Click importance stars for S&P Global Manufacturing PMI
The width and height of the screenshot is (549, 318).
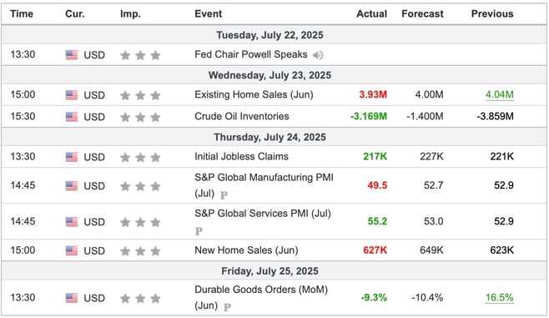[140, 186]
